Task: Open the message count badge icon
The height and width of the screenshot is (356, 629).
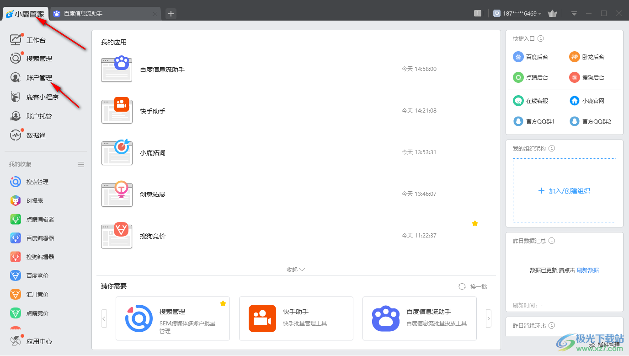Action: pos(479,14)
